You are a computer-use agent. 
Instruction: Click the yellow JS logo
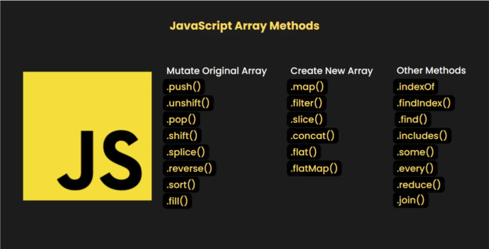pyautogui.click(x=87, y=136)
